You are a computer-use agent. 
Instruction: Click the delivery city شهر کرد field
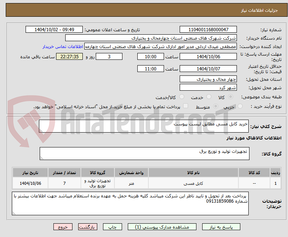(x=208, y=87)
